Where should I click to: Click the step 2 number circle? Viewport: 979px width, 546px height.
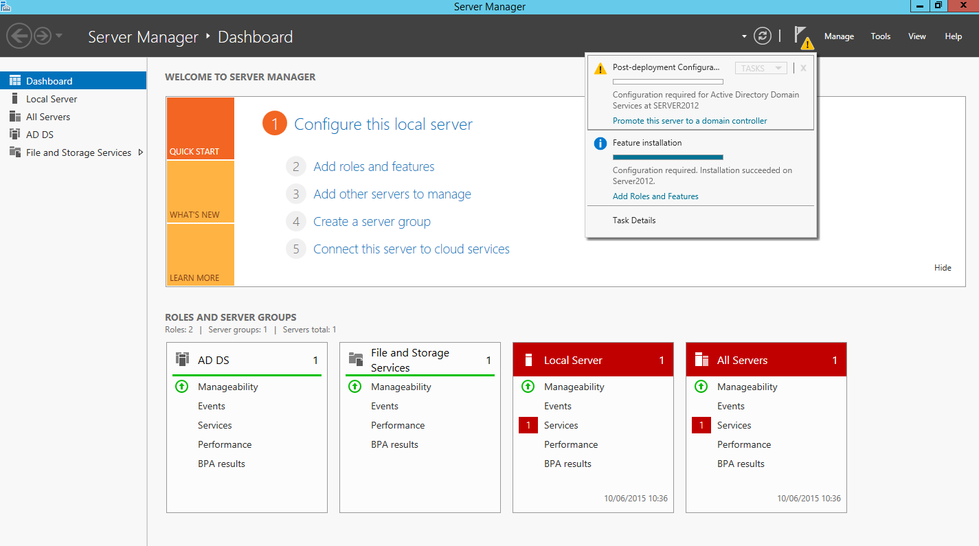click(x=296, y=167)
